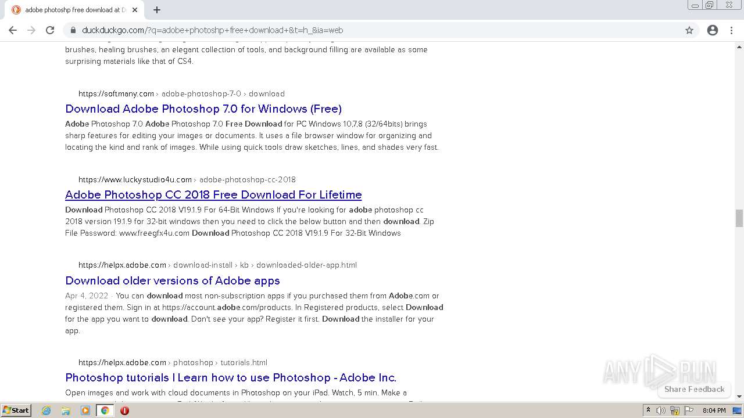Open the media player taskbar icon

pyautogui.click(x=85, y=410)
